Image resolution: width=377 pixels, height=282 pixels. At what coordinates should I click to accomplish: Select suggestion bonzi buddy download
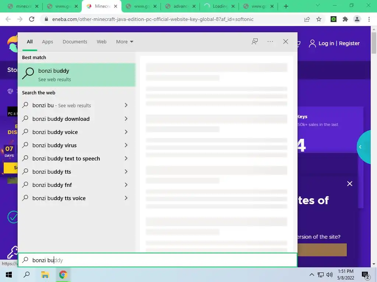click(x=61, y=119)
